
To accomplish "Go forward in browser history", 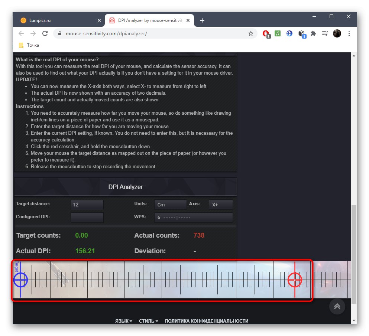I will coord(33,33).
